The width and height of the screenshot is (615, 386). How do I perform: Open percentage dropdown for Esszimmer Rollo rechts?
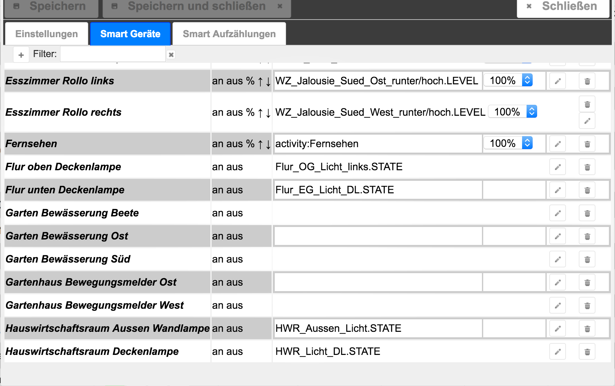pos(513,112)
